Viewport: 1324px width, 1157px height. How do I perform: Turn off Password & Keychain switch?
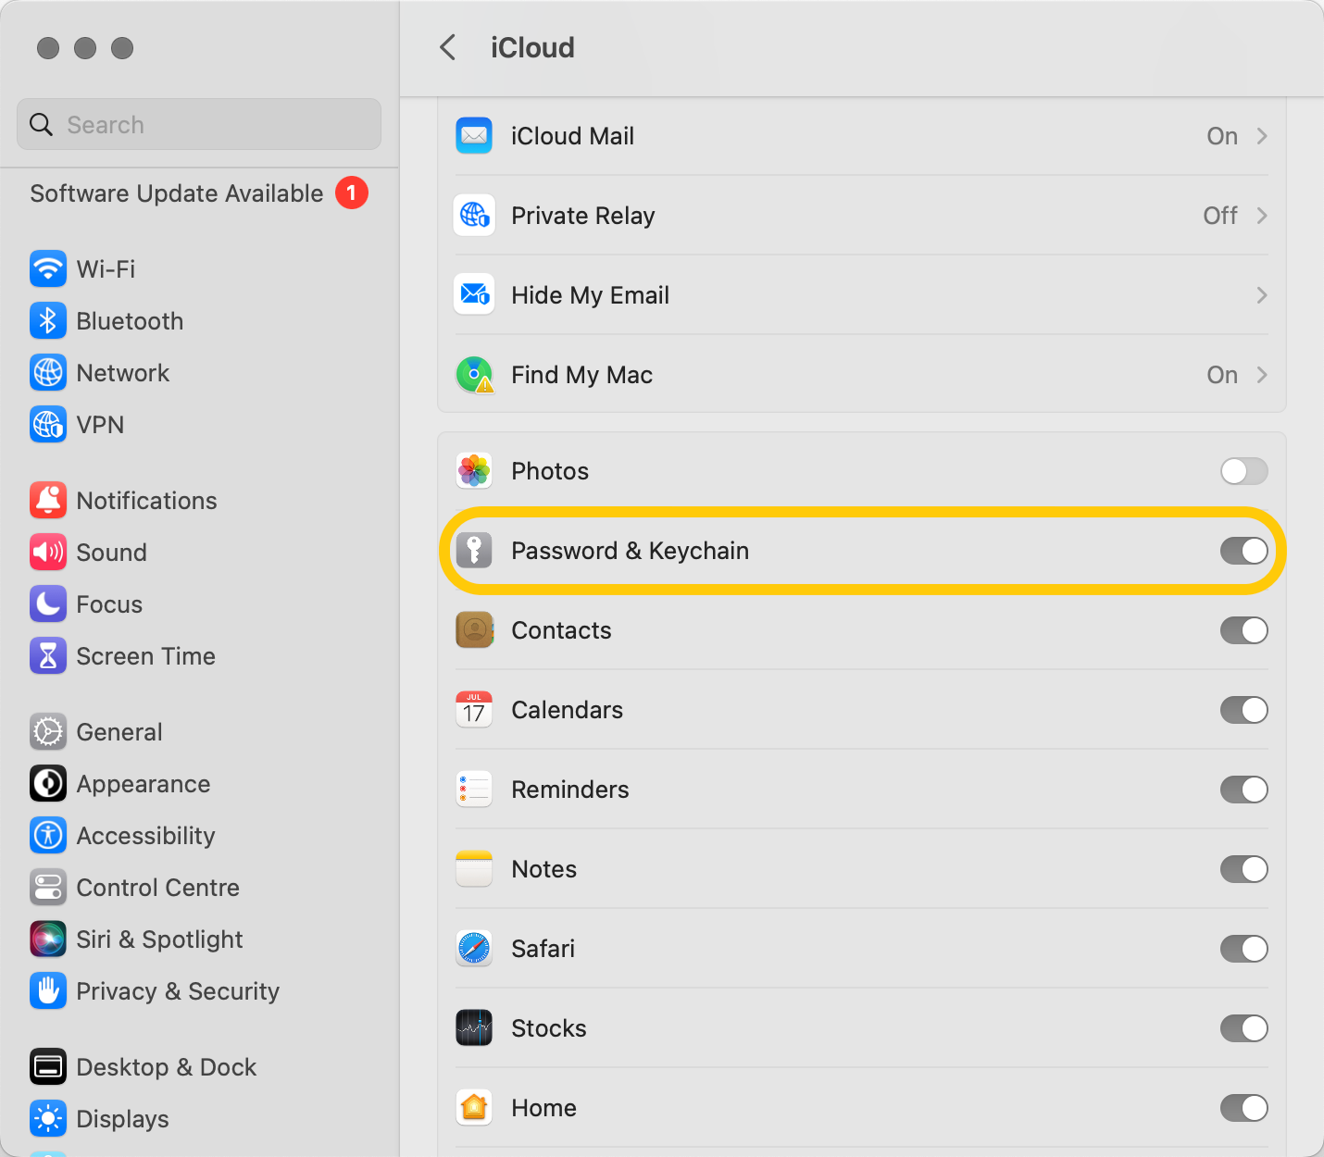pyautogui.click(x=1243, y=551)
